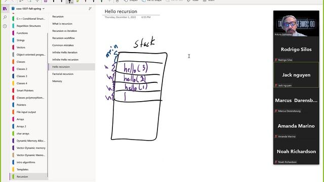Open the notebooks list icon

coord(5,9)
